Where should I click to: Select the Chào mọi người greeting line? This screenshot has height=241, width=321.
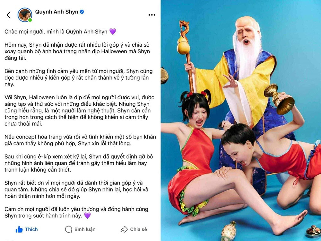[56, 31]
